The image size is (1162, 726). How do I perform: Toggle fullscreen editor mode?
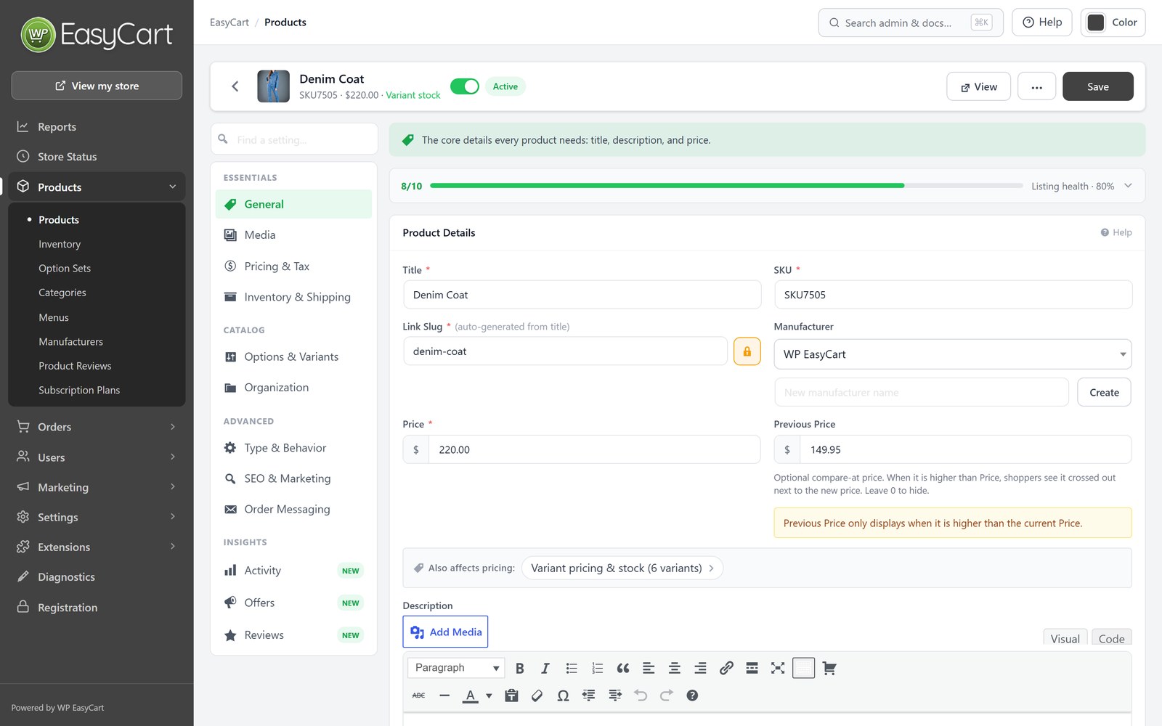[778, 668]
